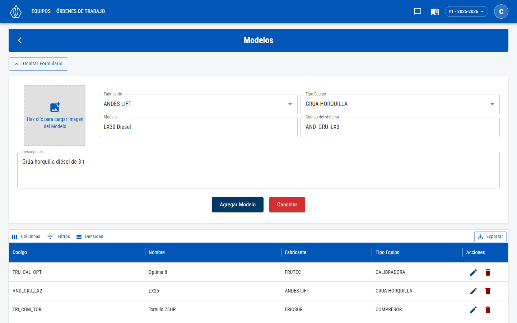This screenshot has width=517, height=323.
Task: Collapse form with Ocultar Formulario
Action: point(38,64)
